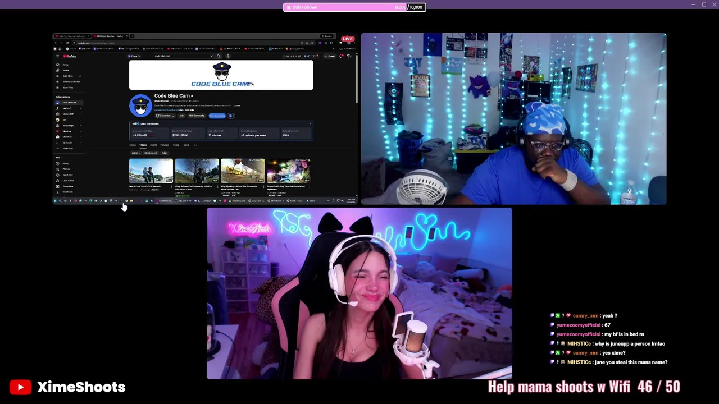Viewport: 719px width, 404px height.
Task: Clear the YouTube search box with X
Action: [211, 56]
